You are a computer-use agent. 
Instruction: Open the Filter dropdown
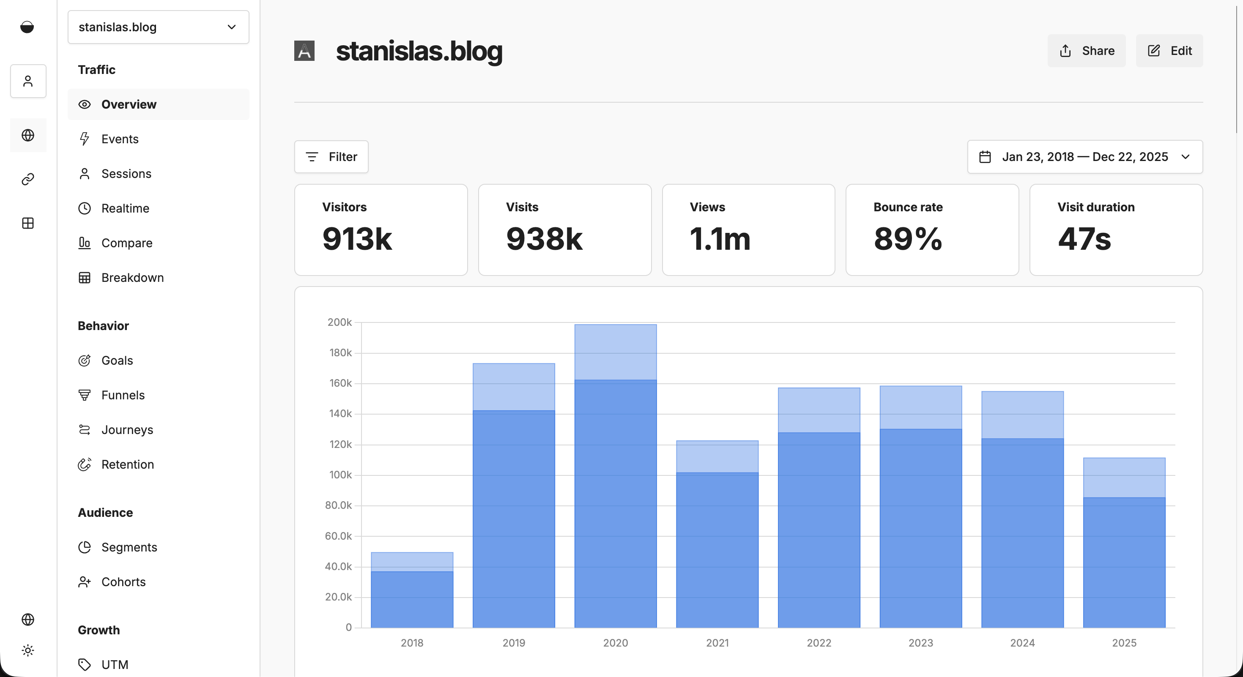point(331,157)
